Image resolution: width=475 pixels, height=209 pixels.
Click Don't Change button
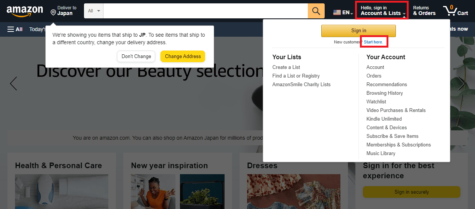click(136, 56)
